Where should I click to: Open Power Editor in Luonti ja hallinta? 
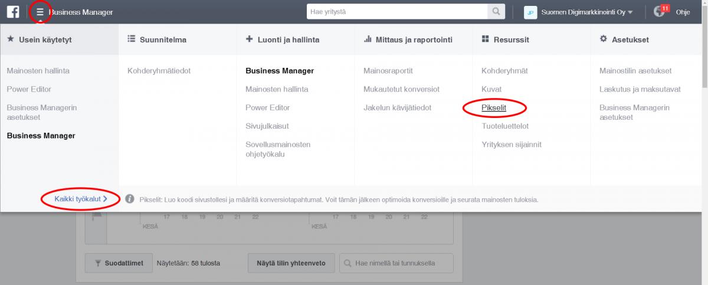click(x=267, y=108)
